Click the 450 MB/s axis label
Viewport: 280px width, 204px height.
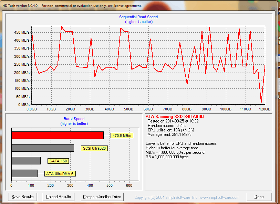click(22, 33)
